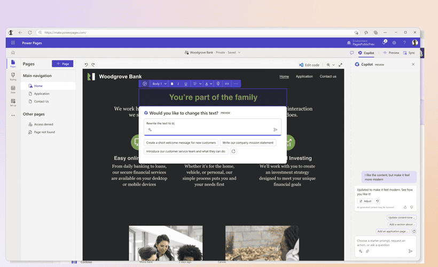Image resolution: width=438 pixels, height=267 pixels.
Task: Open the Data workspace icon
Action: point(13,89)
